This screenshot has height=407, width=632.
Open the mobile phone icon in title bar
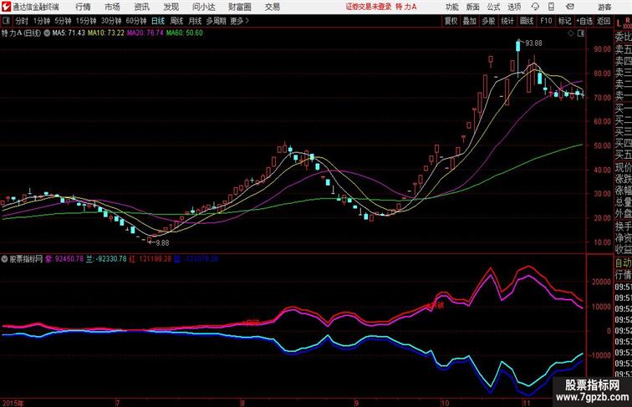pos(552,7)
